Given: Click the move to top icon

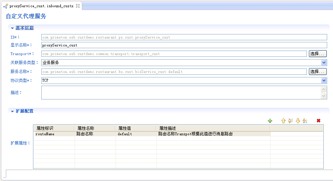Looking at the screenshot, I should [290, 121].
